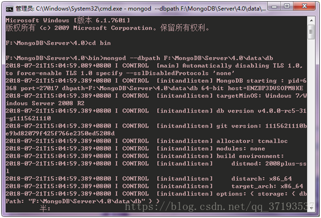Image resolution: width=321 pixels, height=218 pixels.
Task: Click the 'db version v4.0.0-rc5-31' log line
Action: click(156, 111)
